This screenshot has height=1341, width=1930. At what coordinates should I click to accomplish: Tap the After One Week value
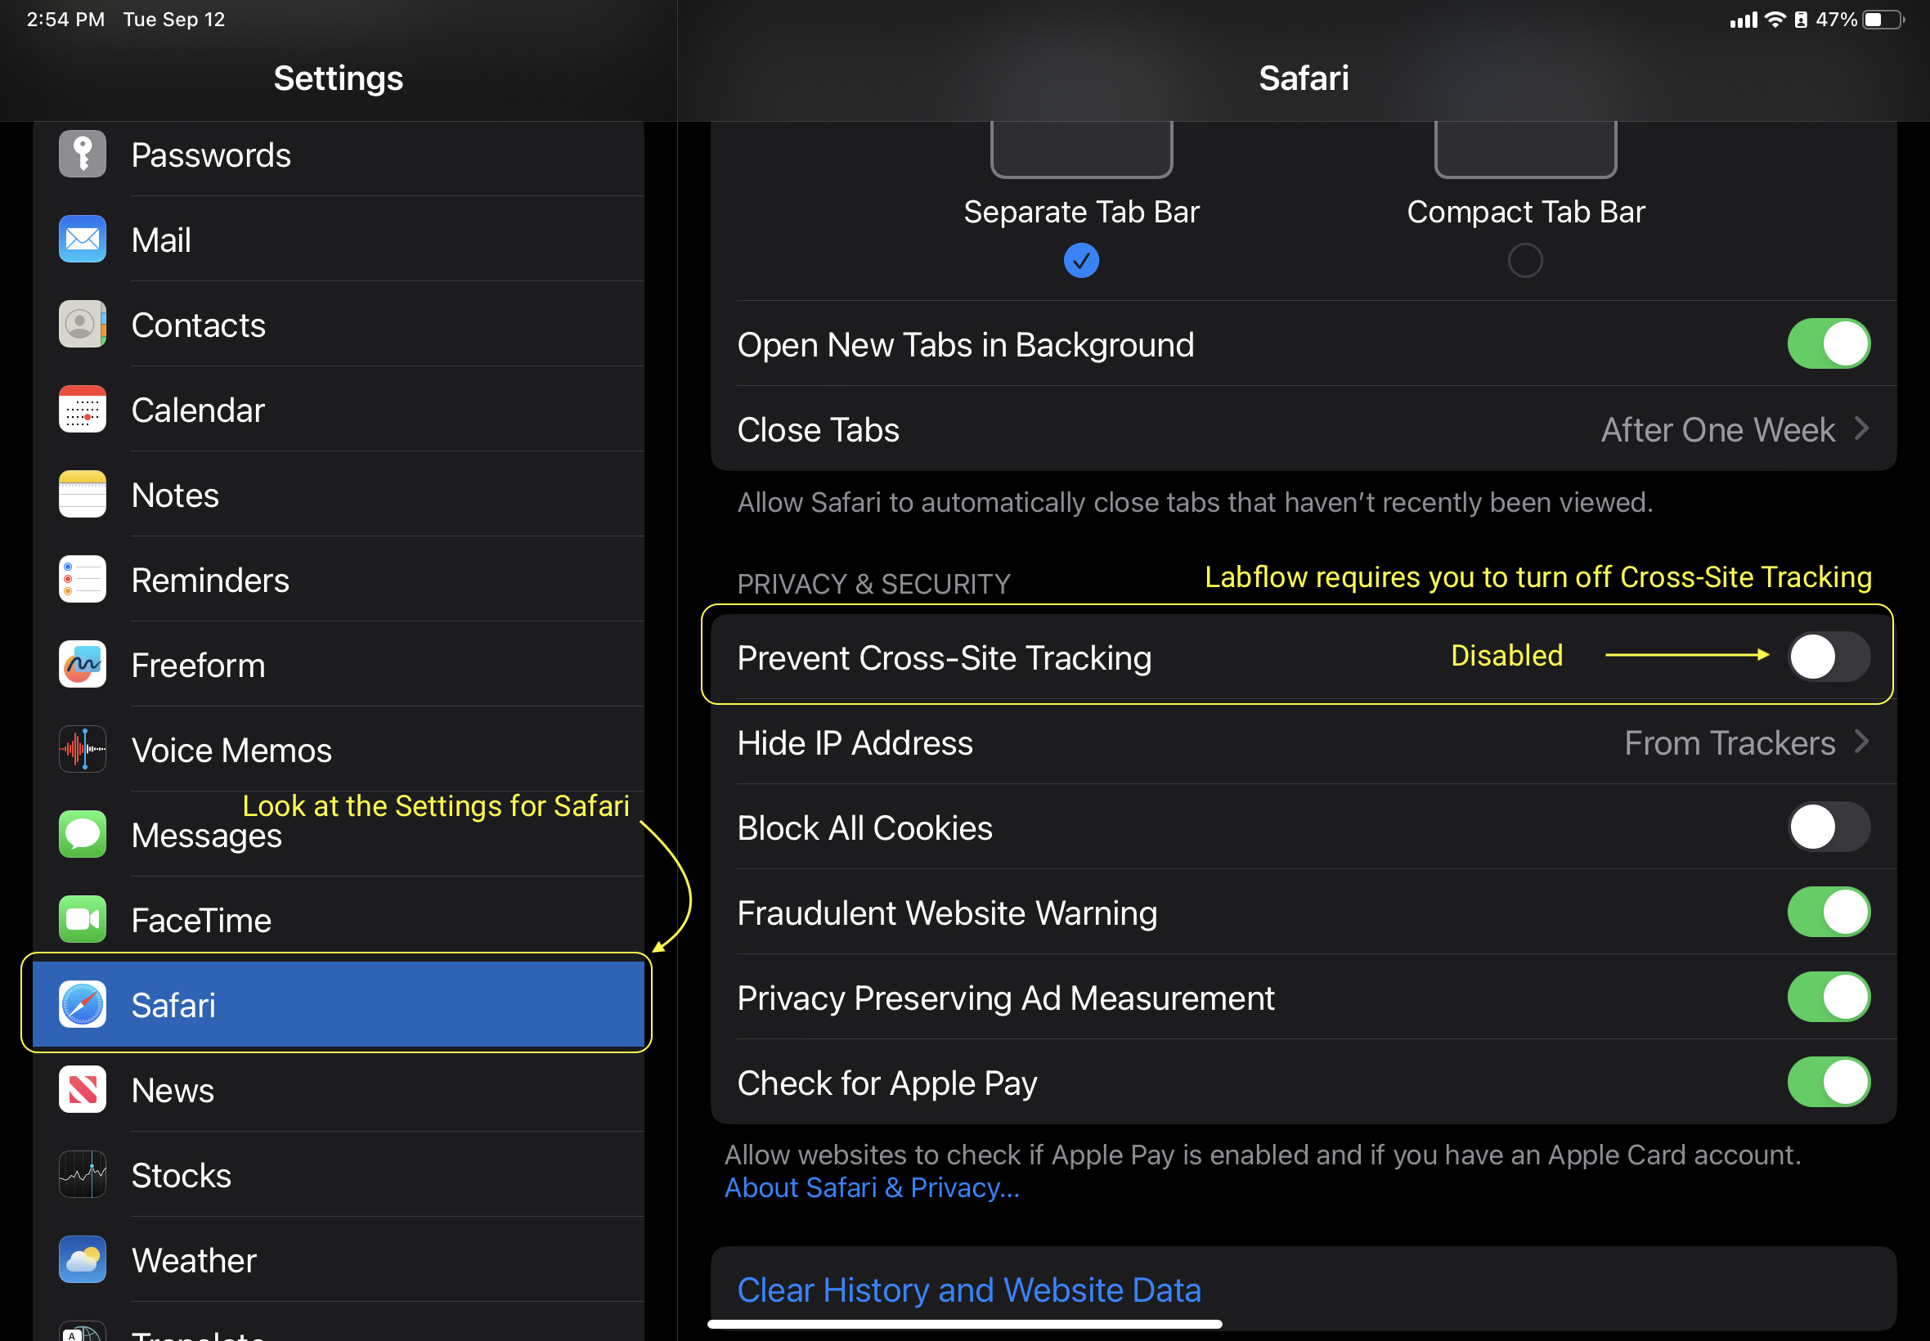click(1717, 430)
